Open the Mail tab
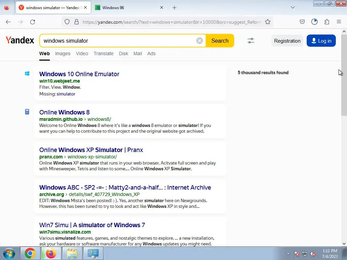 [138, 54]
